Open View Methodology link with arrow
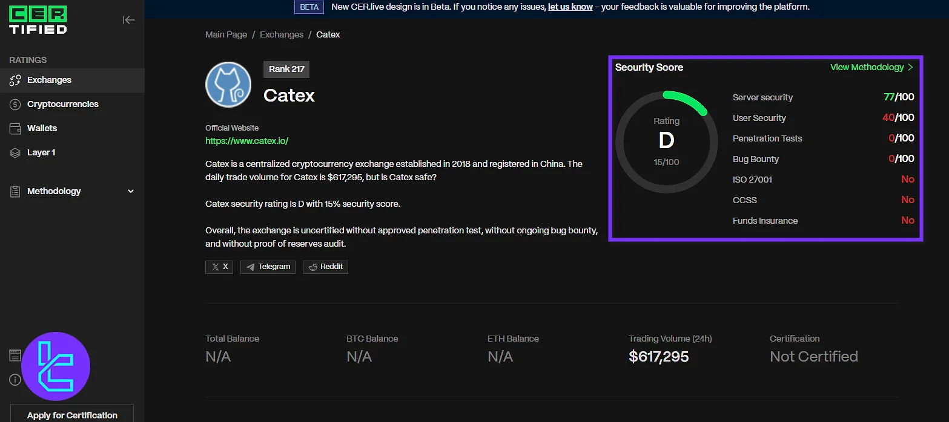Image resolution: width=949 pixels, height=422 pixels. [x=871, y=67]
